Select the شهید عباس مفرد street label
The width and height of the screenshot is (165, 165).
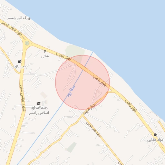tap(22, 98)
